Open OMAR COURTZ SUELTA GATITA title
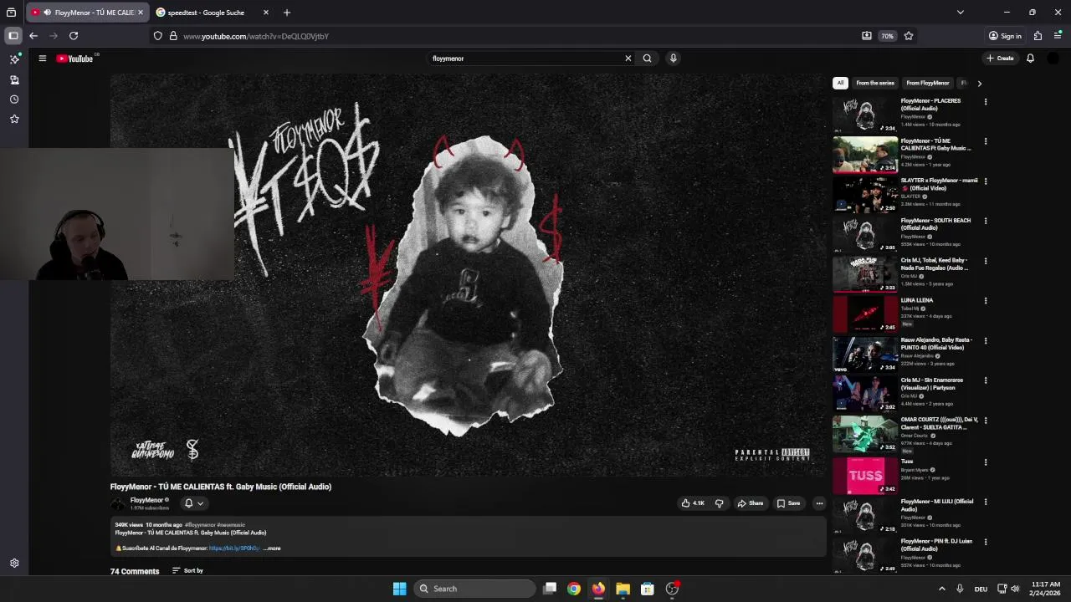The image size is (1071, 602). [939, 424]
